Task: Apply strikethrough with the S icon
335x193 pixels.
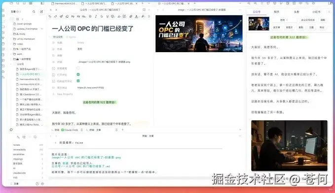Action: coord(102,16)
